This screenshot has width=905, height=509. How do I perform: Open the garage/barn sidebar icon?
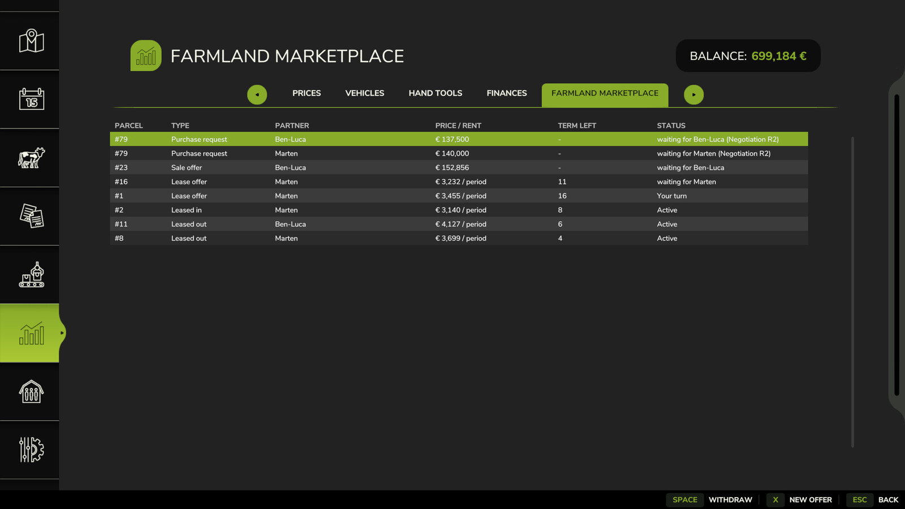point(32,391)
